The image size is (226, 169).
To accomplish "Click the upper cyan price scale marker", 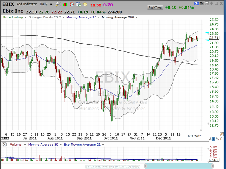I will (207, 33).
